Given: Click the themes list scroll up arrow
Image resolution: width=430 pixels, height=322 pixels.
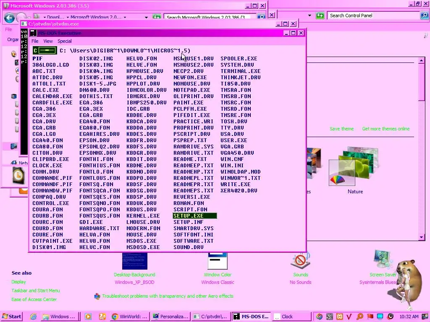Looking at the screenshot, I should pos(422,60).
